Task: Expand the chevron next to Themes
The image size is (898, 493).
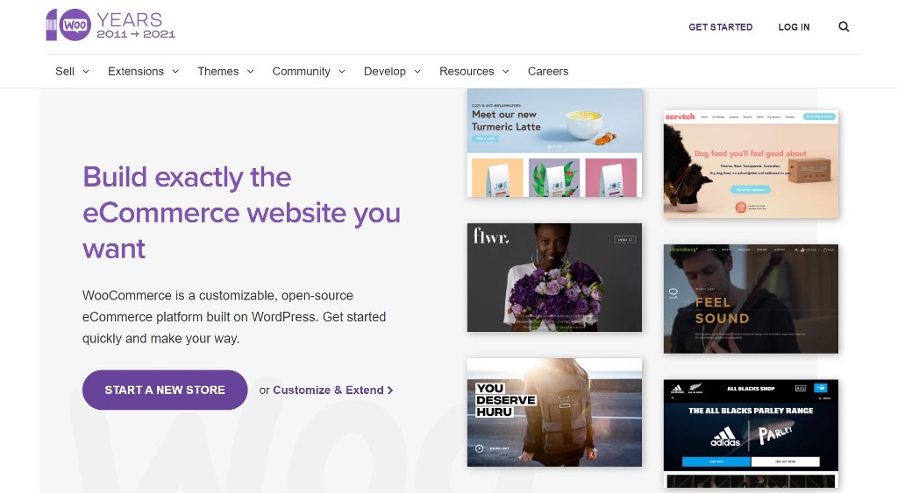Action: pos(250,72)
